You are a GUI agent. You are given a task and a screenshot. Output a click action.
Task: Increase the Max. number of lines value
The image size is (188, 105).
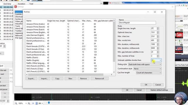point(158,55)
